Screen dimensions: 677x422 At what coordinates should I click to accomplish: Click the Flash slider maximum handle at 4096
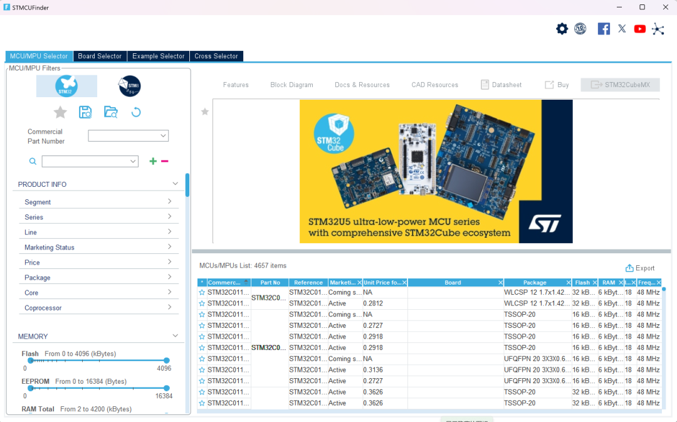coord(167,360)
